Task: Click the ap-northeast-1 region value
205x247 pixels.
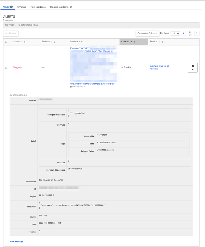Action: (47, 195)
